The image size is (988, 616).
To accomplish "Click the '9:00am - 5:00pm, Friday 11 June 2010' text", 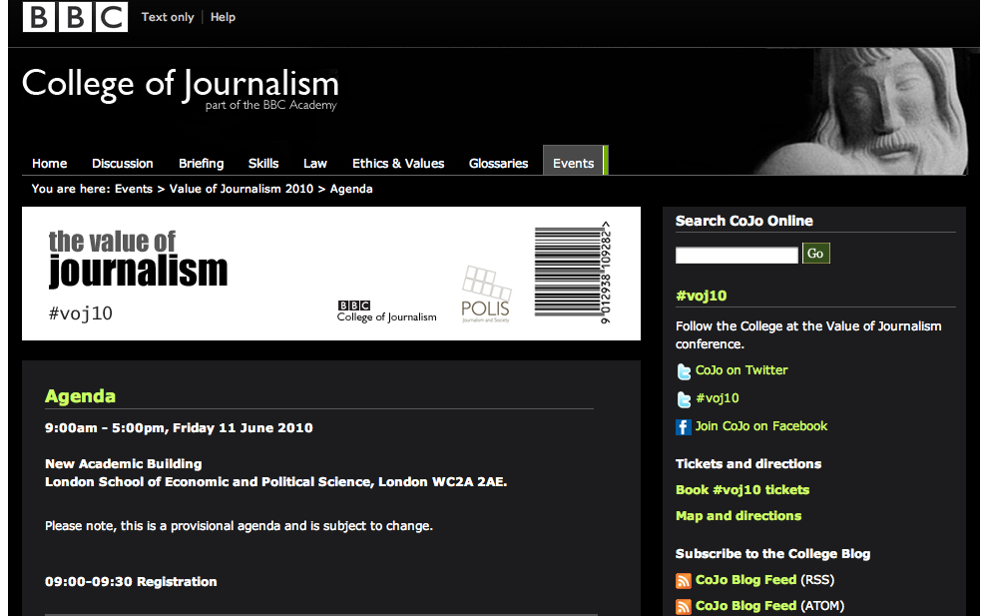I will (x=179, y=427).
